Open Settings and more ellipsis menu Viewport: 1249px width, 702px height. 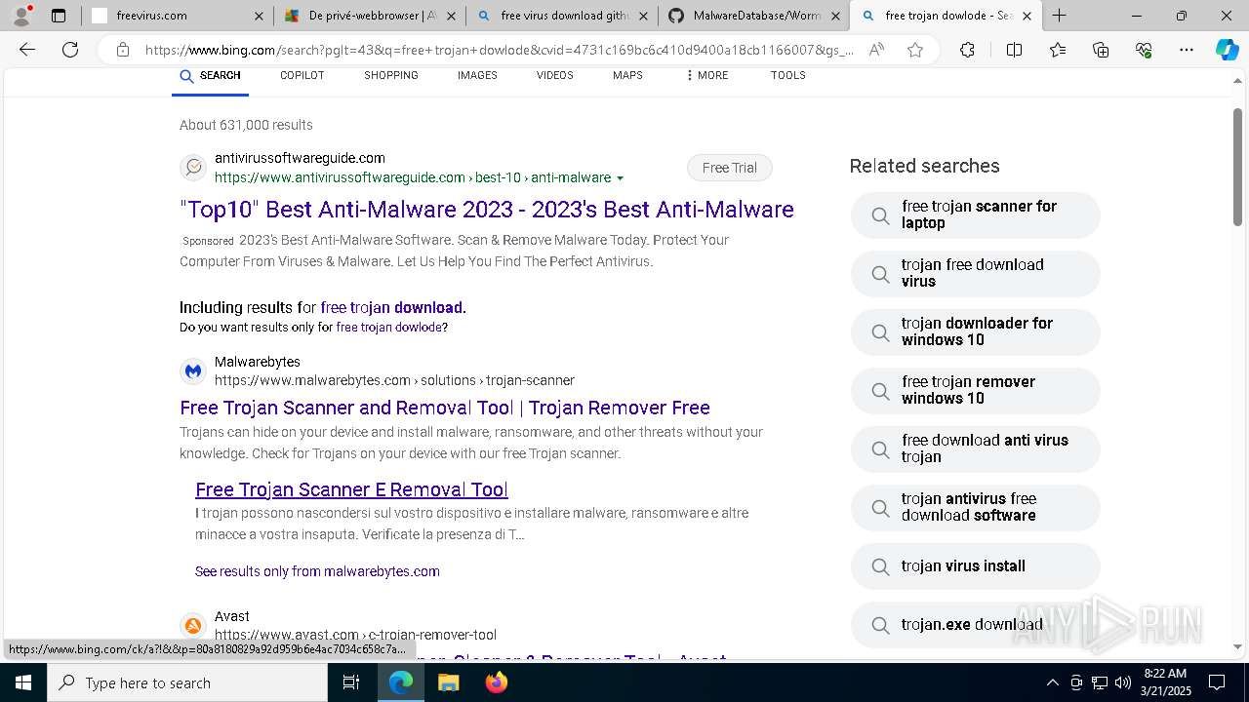(1187, 50)
